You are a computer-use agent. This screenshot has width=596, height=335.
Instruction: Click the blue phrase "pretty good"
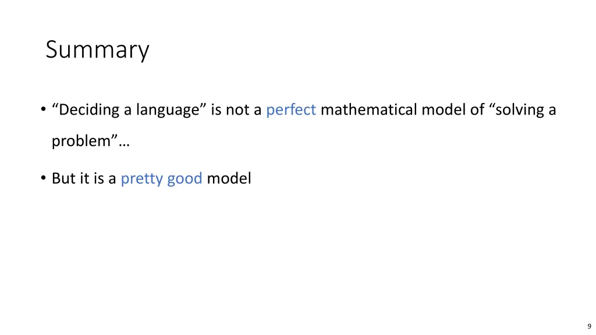point(161,179)
